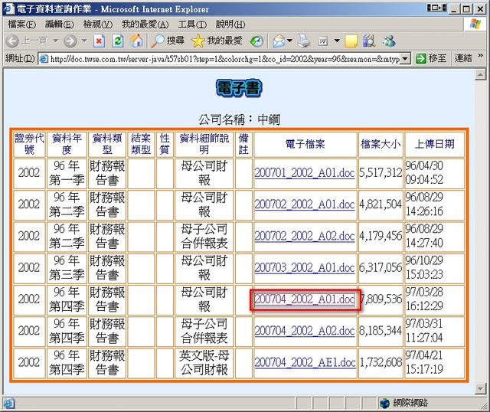This screenshot has width=490, height=412.
Task: Open the 搜尋 search tool
Action: click(x=168, y=41)
